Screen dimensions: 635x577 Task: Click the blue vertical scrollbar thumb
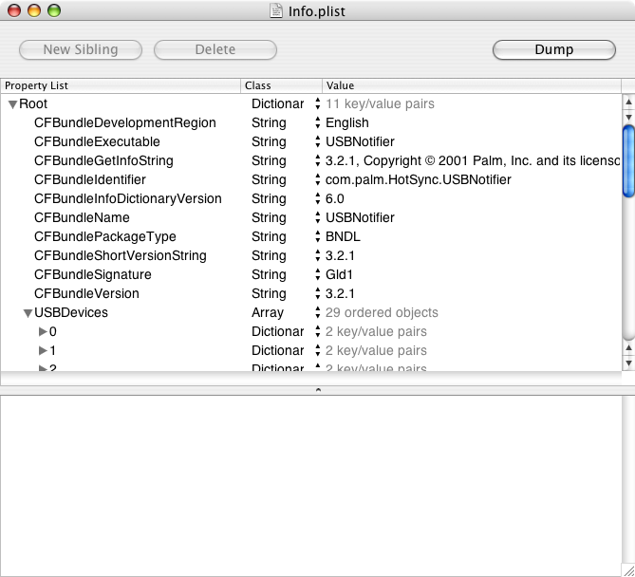628,161
